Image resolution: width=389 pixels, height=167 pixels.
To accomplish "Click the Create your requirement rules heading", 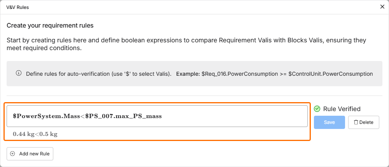I will [50, 26].
